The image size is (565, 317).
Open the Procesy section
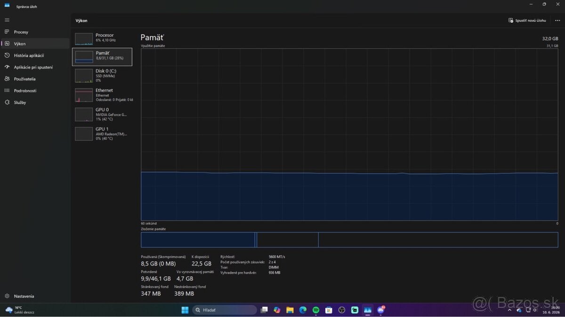pos(35,32)
